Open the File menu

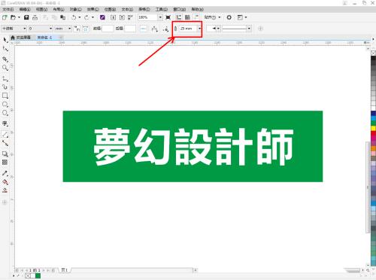click(x=8, y=9)
